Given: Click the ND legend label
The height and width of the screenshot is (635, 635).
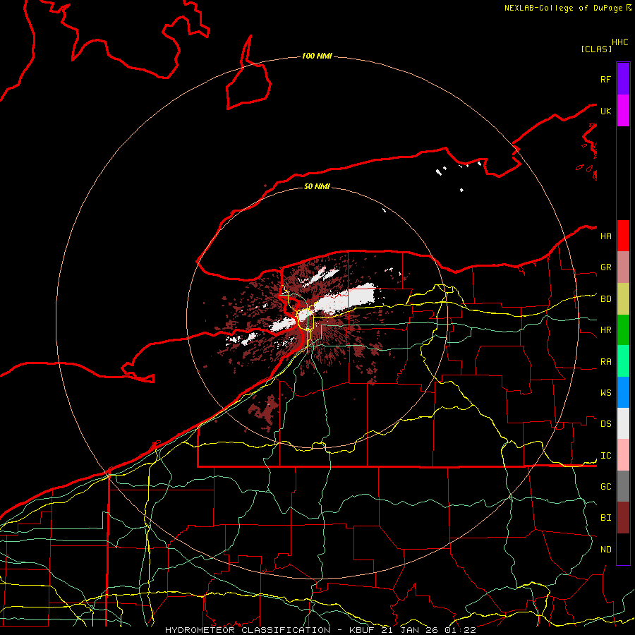Looking at the screenshot, I should [x=605, y=550].
